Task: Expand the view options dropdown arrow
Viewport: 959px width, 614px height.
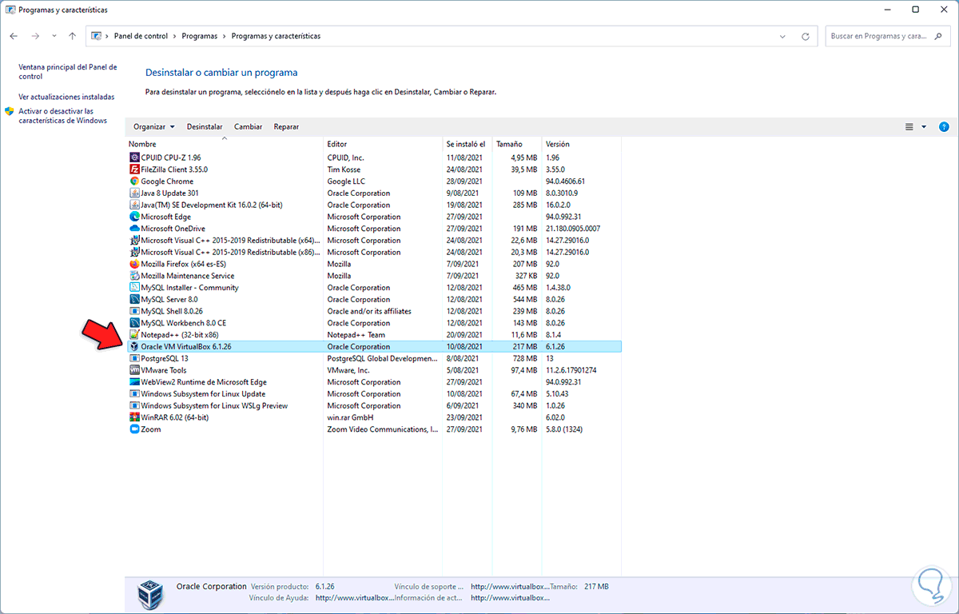Action: (924, 126)
